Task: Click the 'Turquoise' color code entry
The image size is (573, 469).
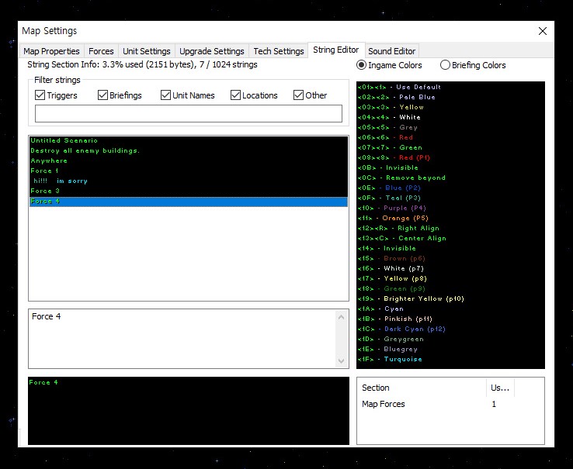Action: click(x=390, y=360)
